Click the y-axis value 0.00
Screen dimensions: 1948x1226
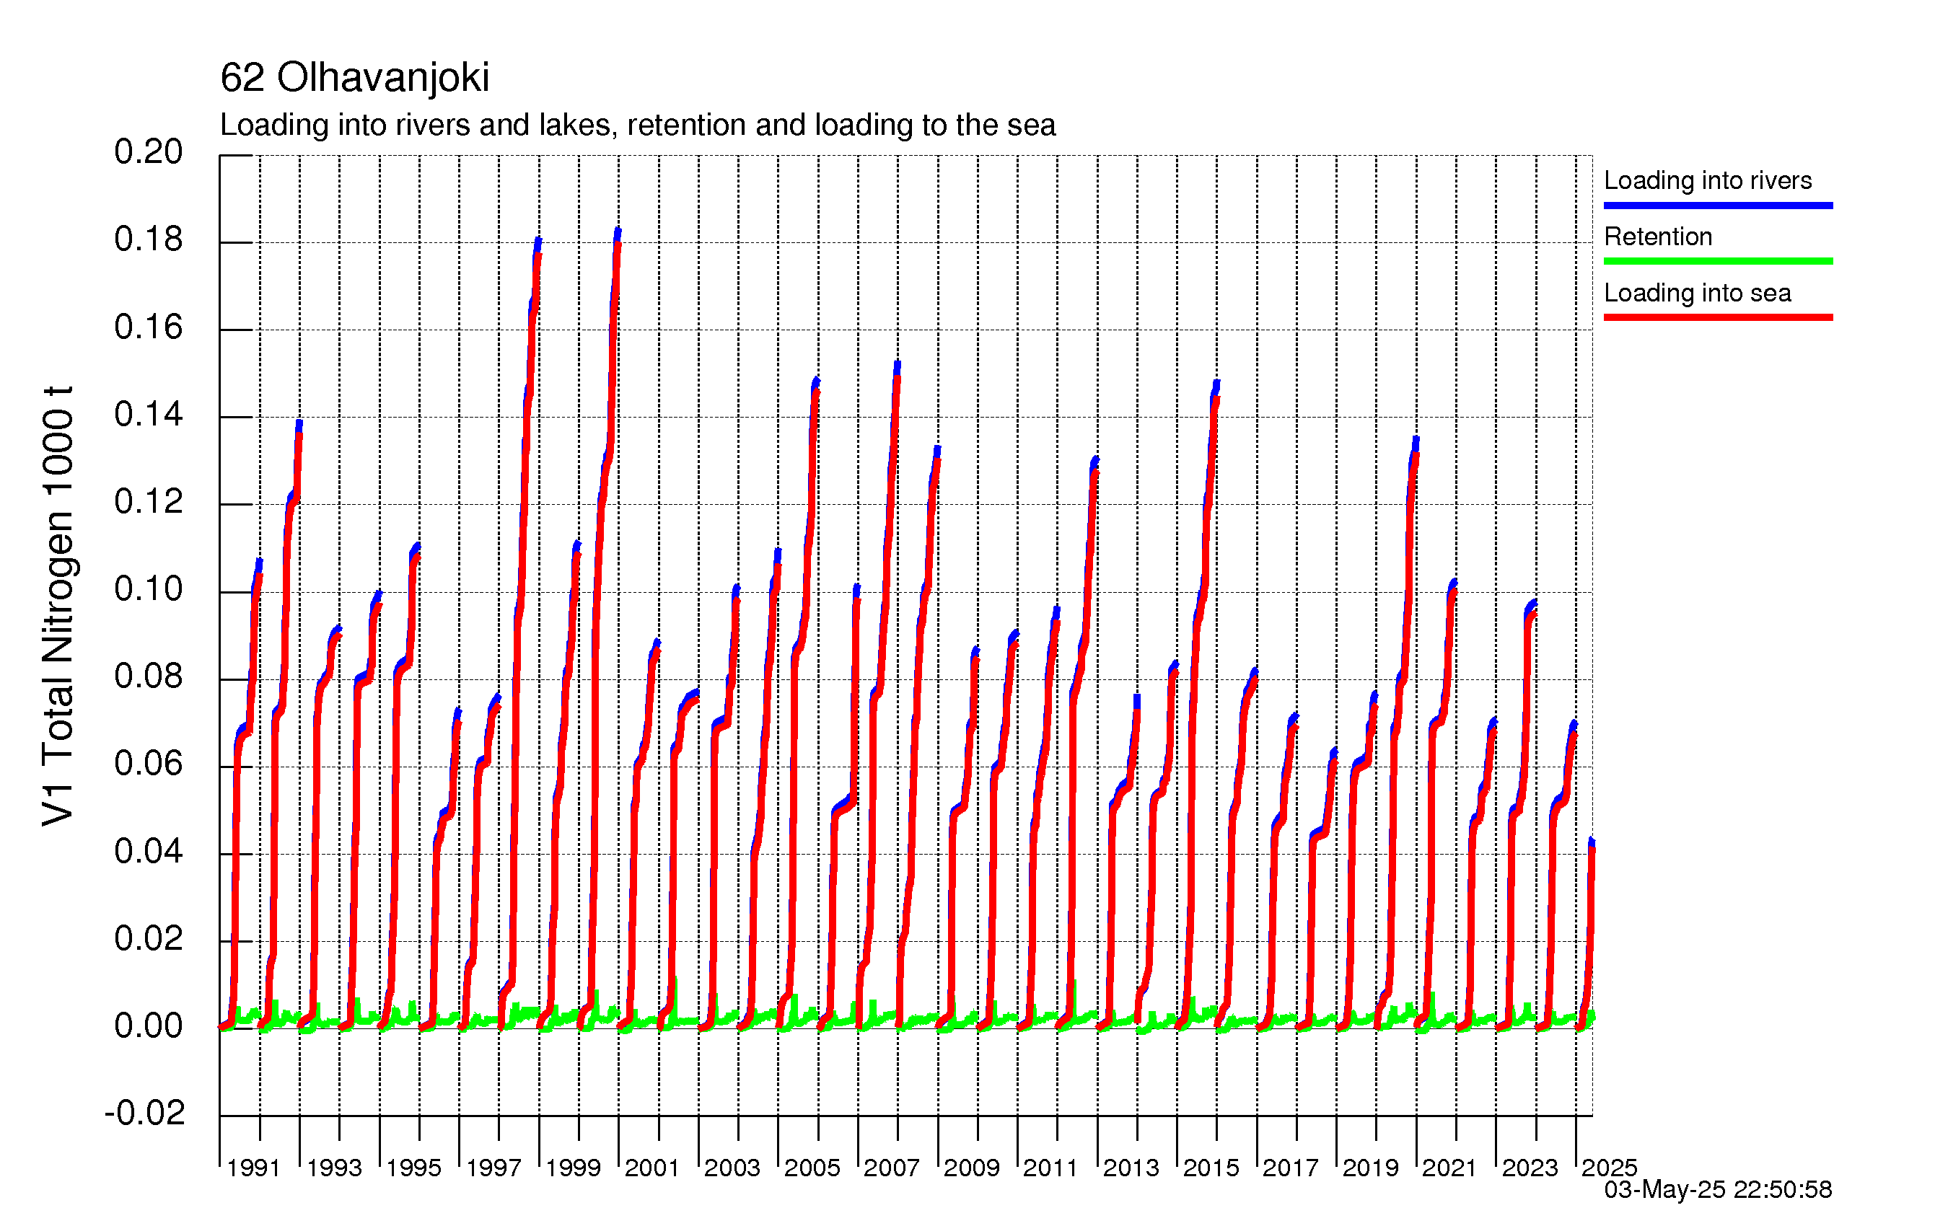click(149, 1026)
